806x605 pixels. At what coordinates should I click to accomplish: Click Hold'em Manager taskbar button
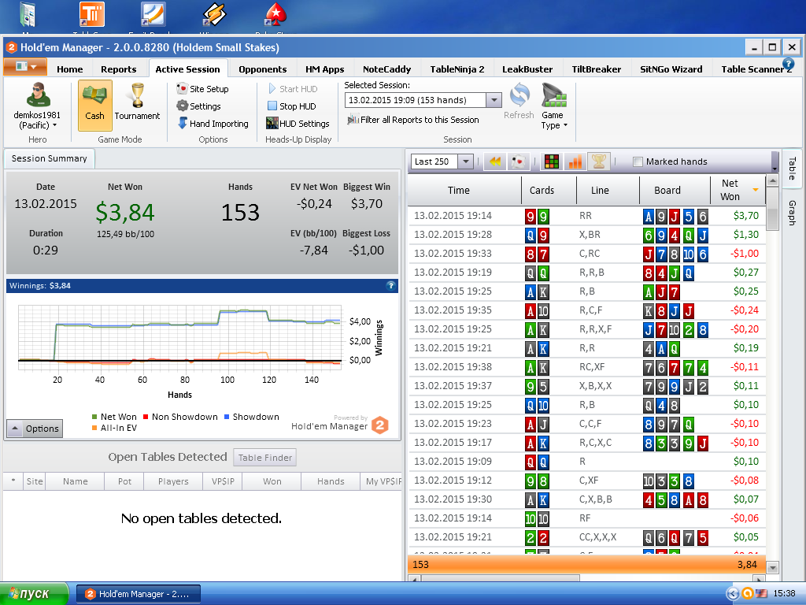click(139, 594)
